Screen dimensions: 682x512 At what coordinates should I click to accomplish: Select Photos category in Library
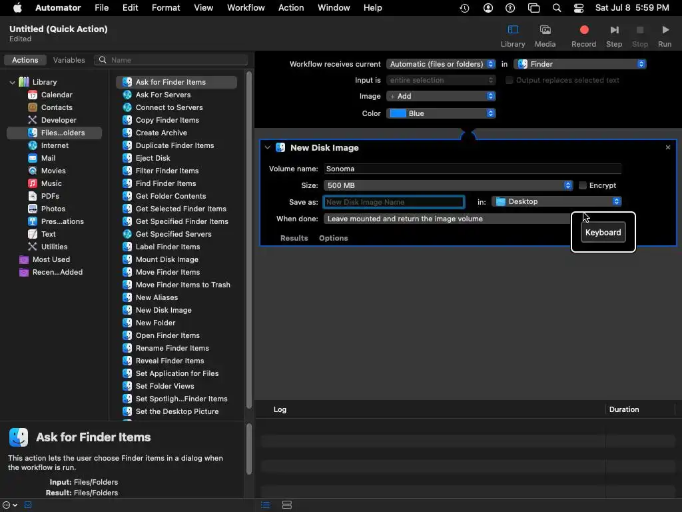53,208
